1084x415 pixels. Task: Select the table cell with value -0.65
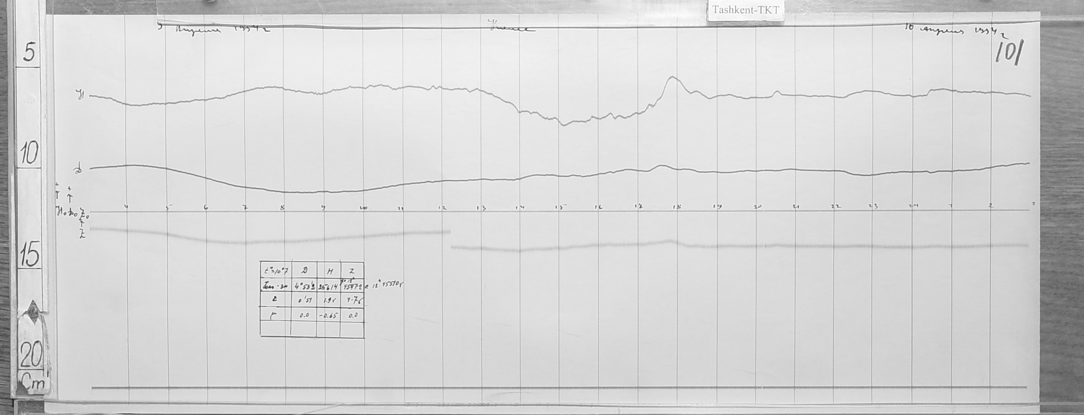click(328, 316)
